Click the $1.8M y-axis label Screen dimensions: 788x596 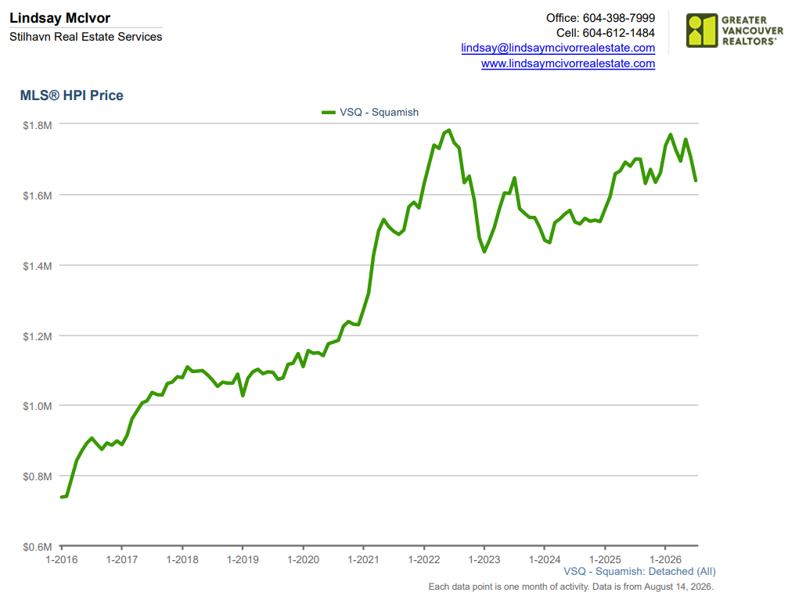click(38, 125)
